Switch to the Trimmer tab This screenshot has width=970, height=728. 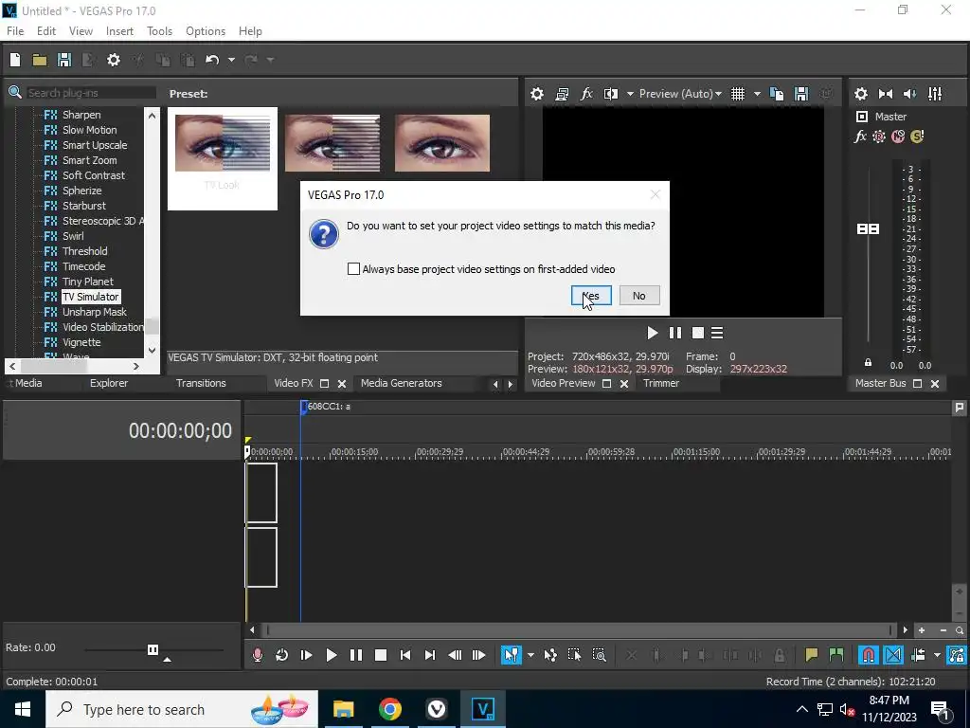click(661, 383)
